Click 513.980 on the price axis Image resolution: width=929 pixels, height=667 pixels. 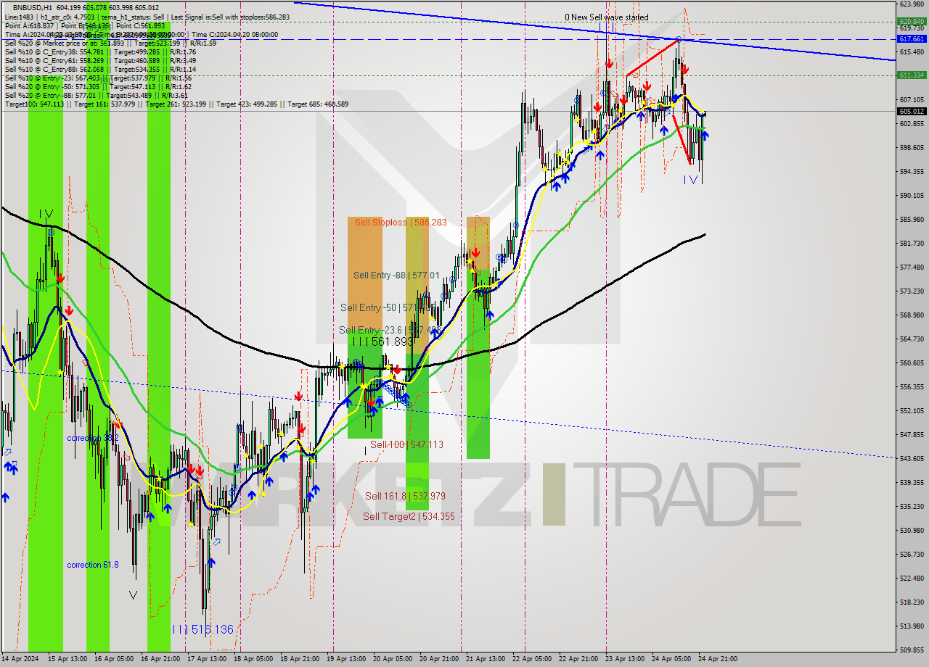click(x=912, y=626)
